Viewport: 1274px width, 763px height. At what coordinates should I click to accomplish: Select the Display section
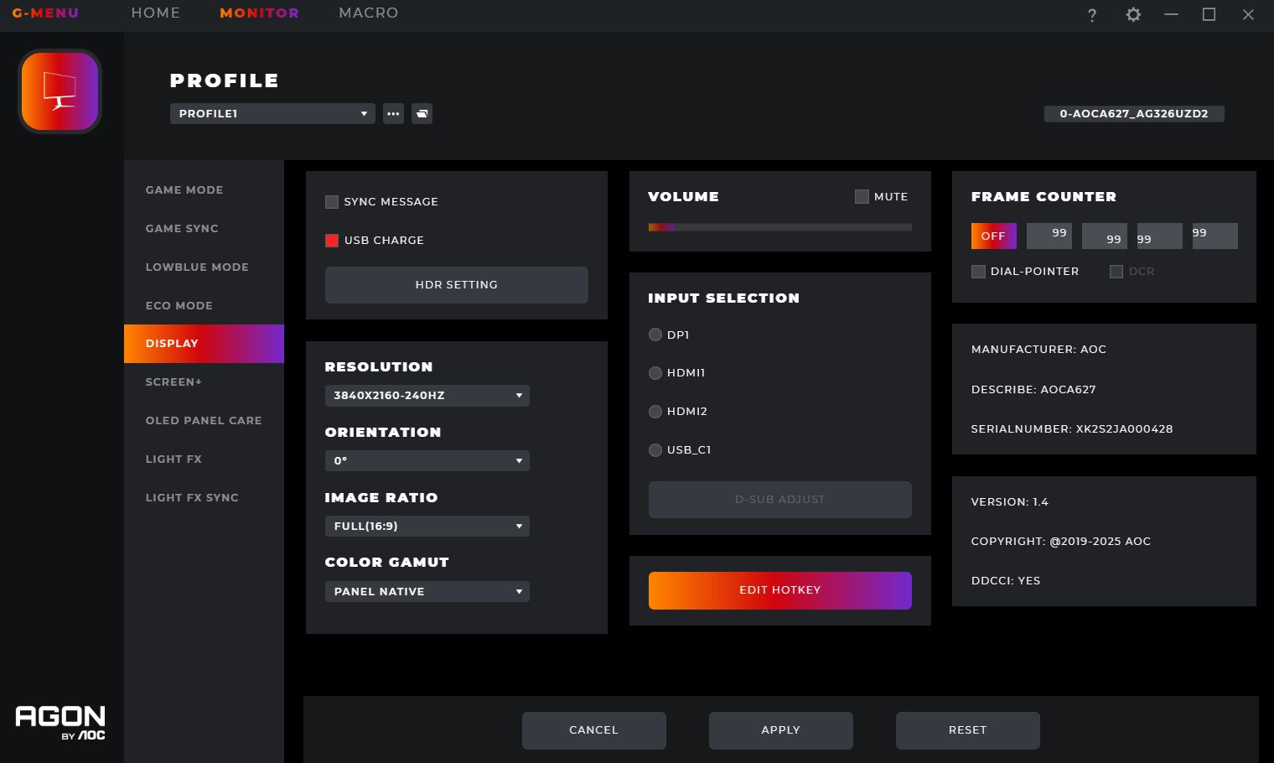204,344
